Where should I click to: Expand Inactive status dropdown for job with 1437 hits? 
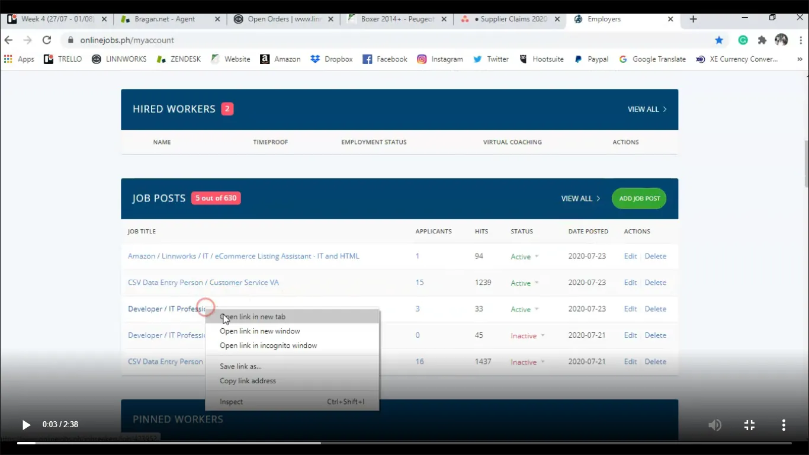pos(528,362)
